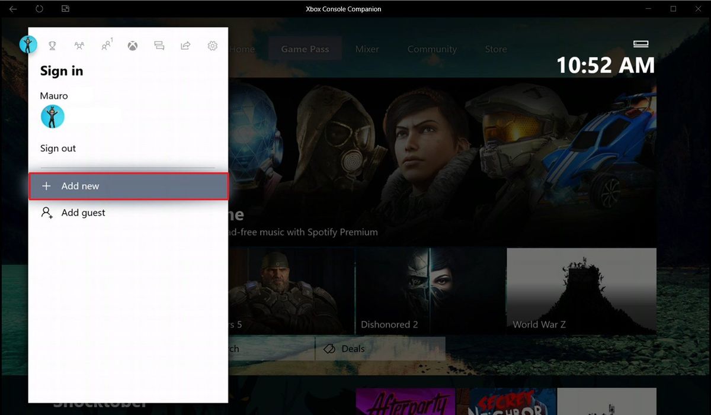Open the friends list icon
The width and height of the screenshot is (711, 415).
click(x=78, y=46)
